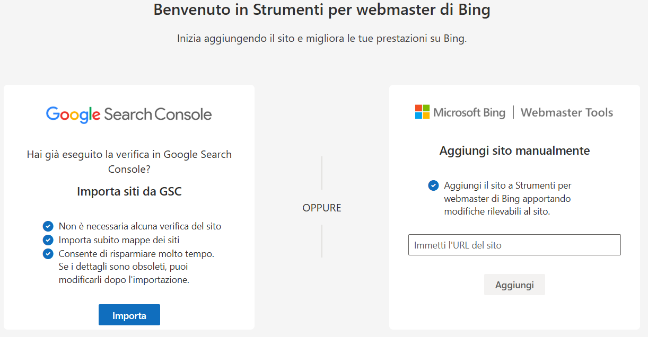Click the Microsoft four-color squares logo
This screenshot has width=648, height=337.
[422, 112]
